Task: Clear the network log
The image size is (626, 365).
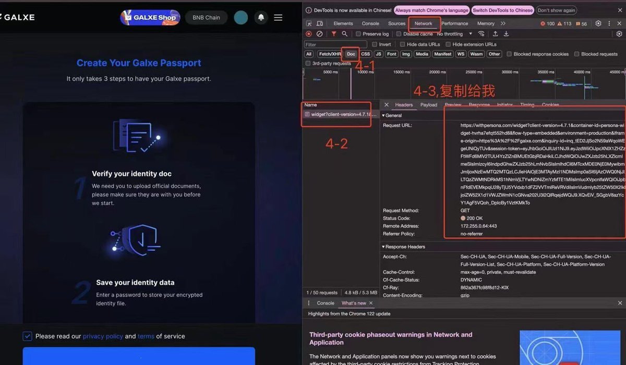Action: click(319, 34)
